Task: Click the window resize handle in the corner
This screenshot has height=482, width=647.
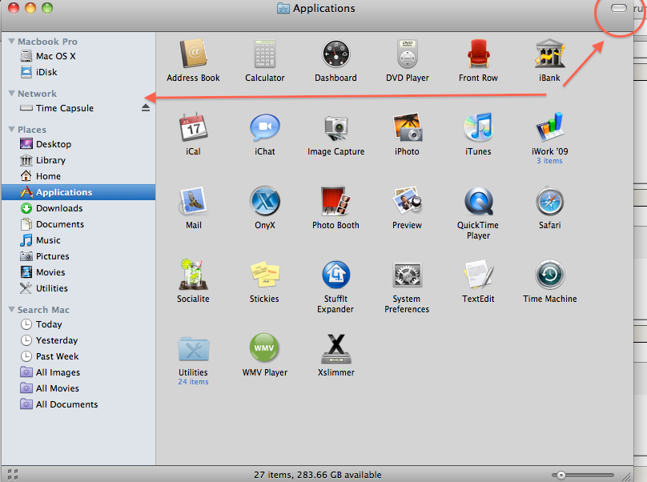Action: pyautogui.click(x=626, y=476)
